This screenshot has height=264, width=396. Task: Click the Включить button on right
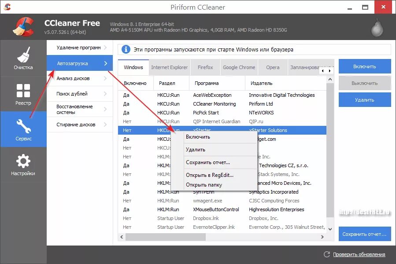click(365, 66)
